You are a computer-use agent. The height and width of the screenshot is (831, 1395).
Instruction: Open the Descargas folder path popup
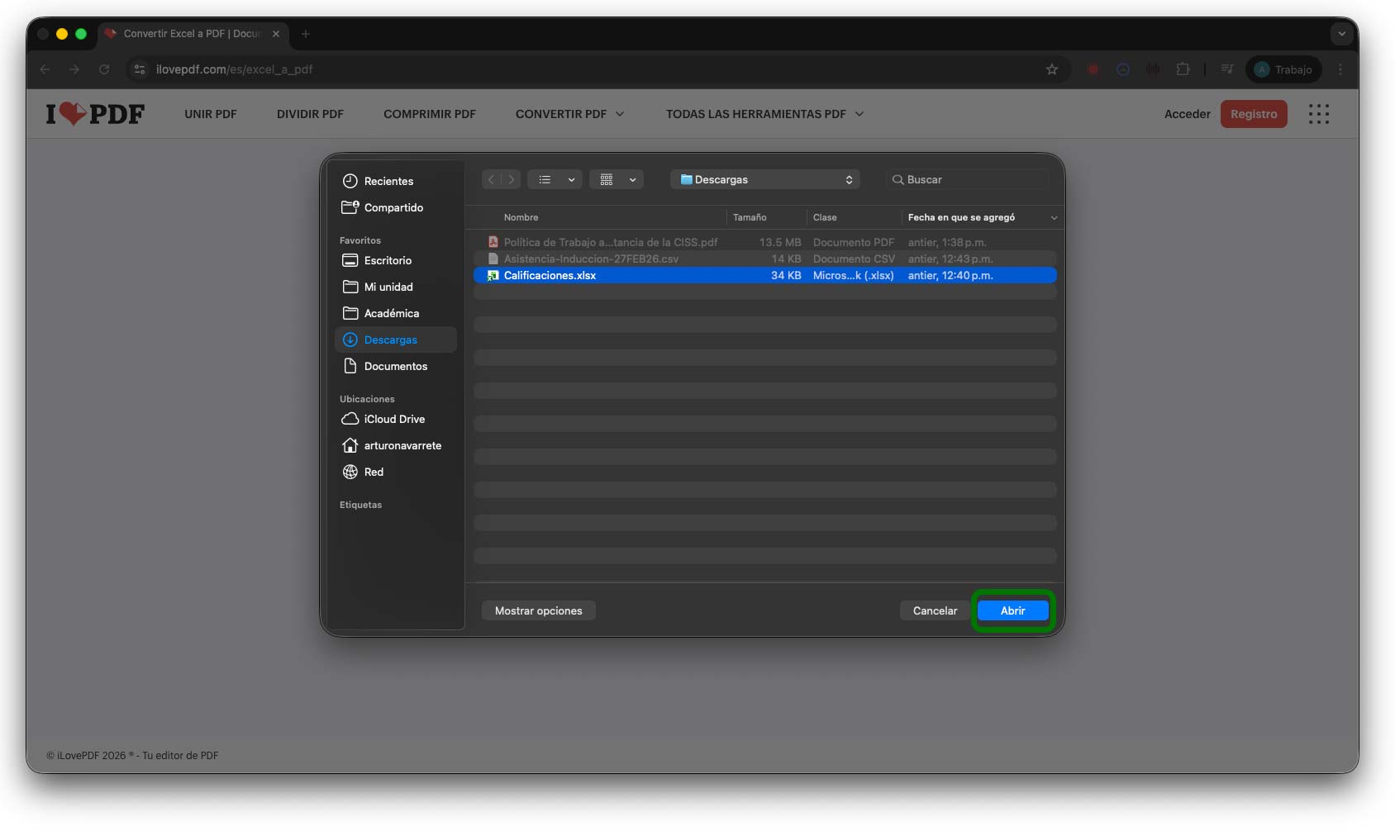pyautogui.click(x=764, y=179)
